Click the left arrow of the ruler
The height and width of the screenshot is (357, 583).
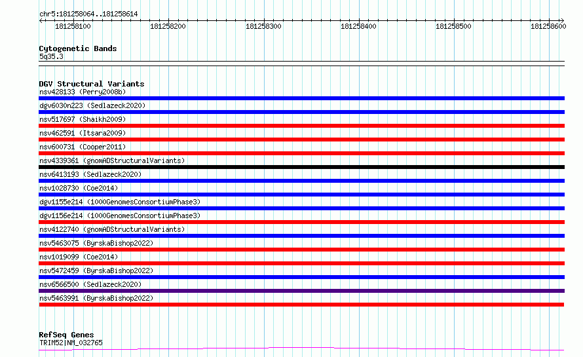(41, 20)
